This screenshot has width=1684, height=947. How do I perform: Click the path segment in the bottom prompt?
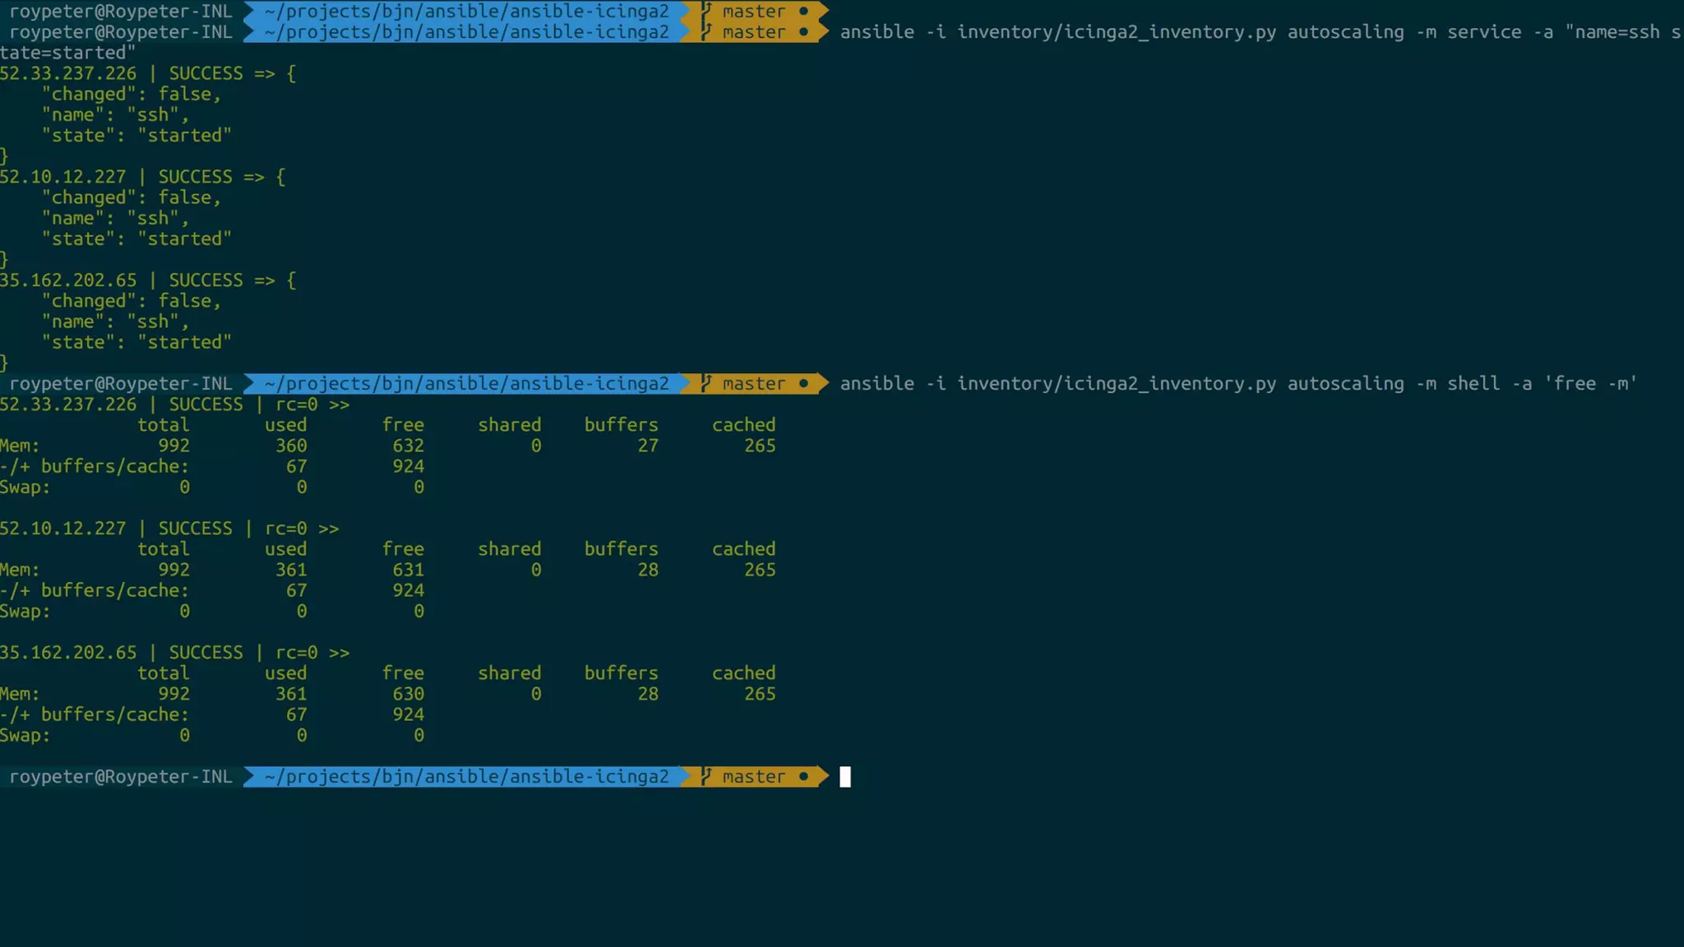(x=466, y=777)
